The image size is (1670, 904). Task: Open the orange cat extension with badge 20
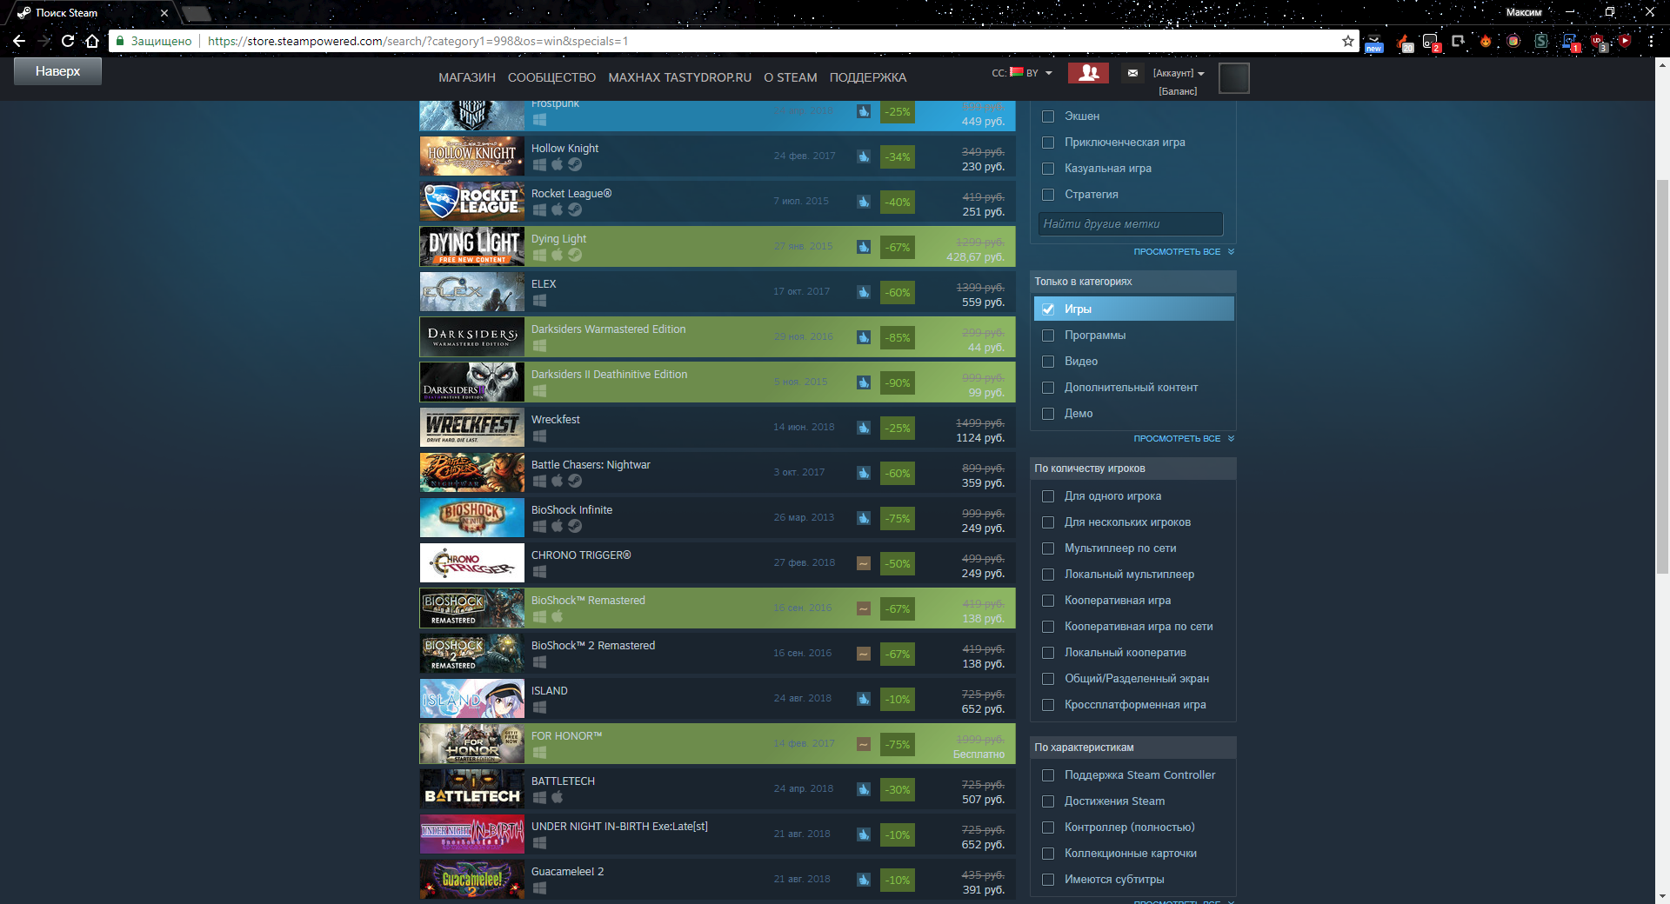[1404, 42]
